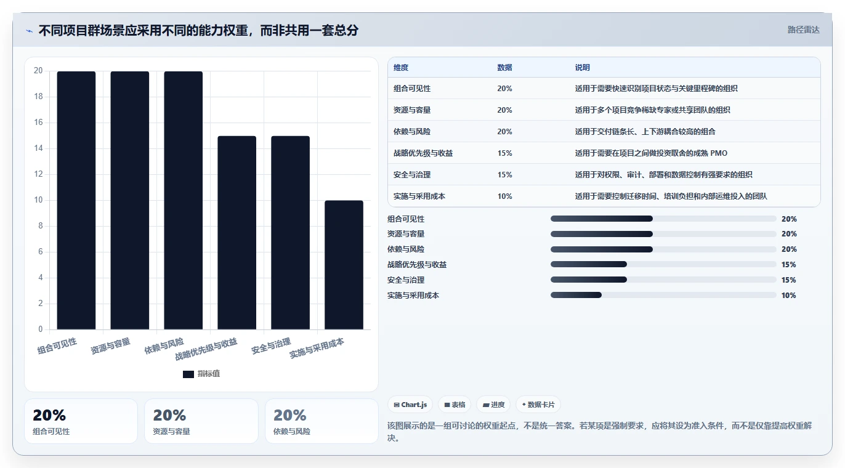The image size is (845, 468).
Task: Click the 路径雷达 label in header
Action: [803, 30]
